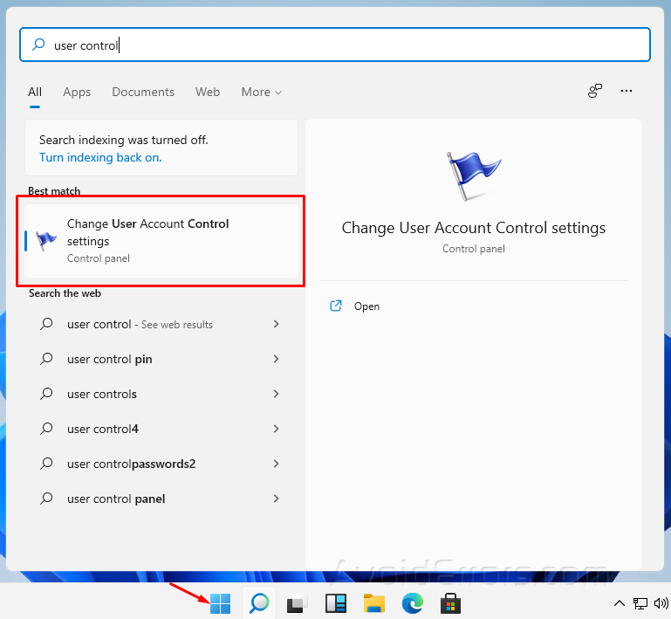Click 'Turn indexing back on' link

[100, 158]
